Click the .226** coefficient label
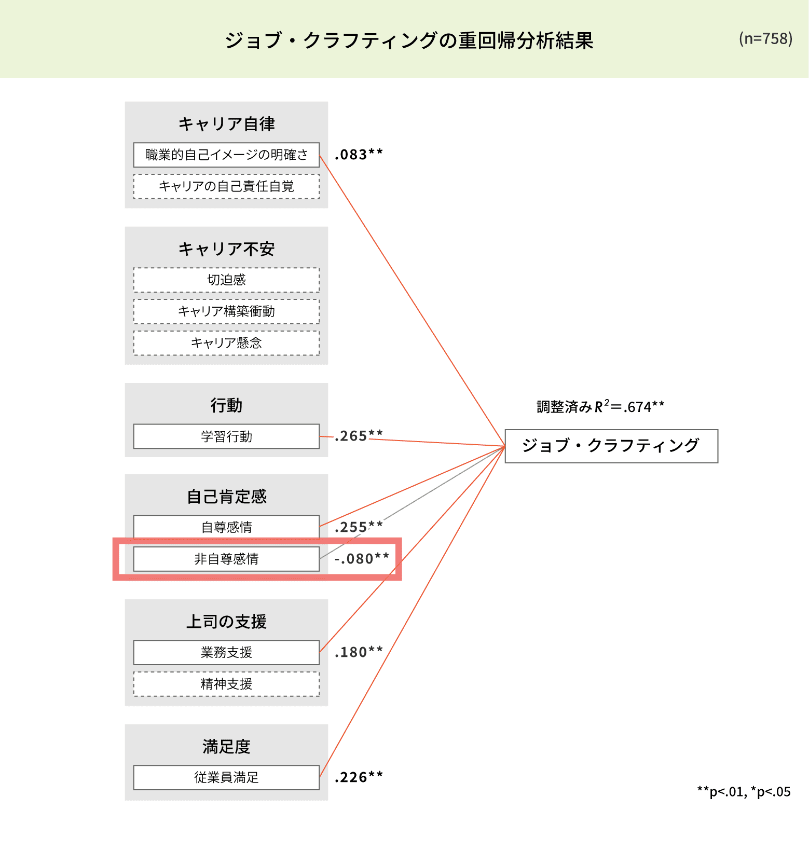 pyautogui.click(x=359, y=777)
